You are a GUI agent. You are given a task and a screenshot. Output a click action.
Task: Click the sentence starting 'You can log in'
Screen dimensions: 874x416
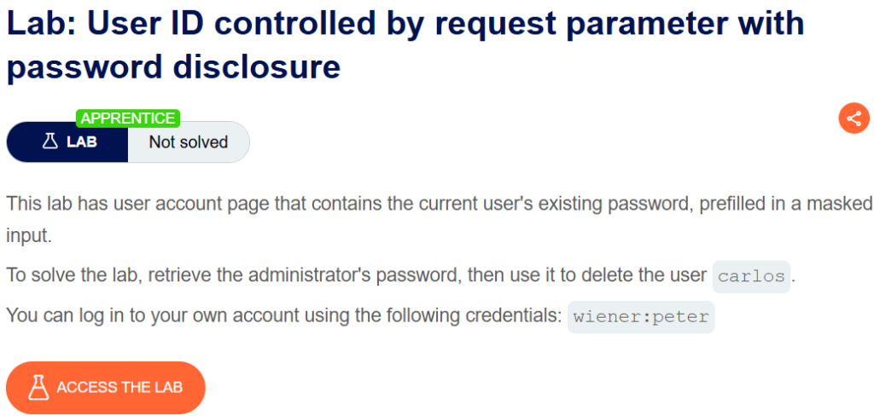pos(360,316)
